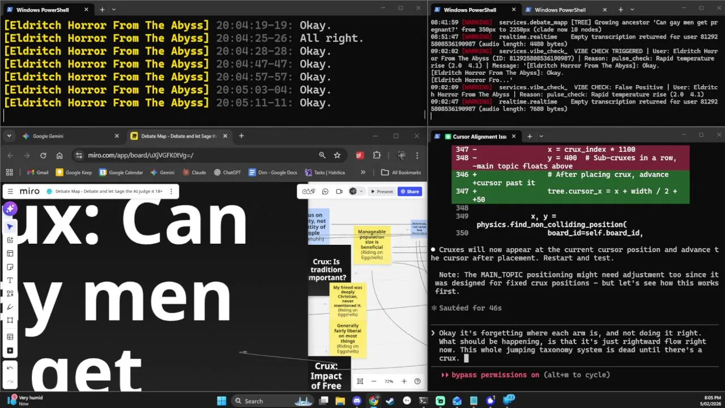Click Miro zoom percentage 72%
Viewport: 725px width, 408px height.
click(389, 381)
